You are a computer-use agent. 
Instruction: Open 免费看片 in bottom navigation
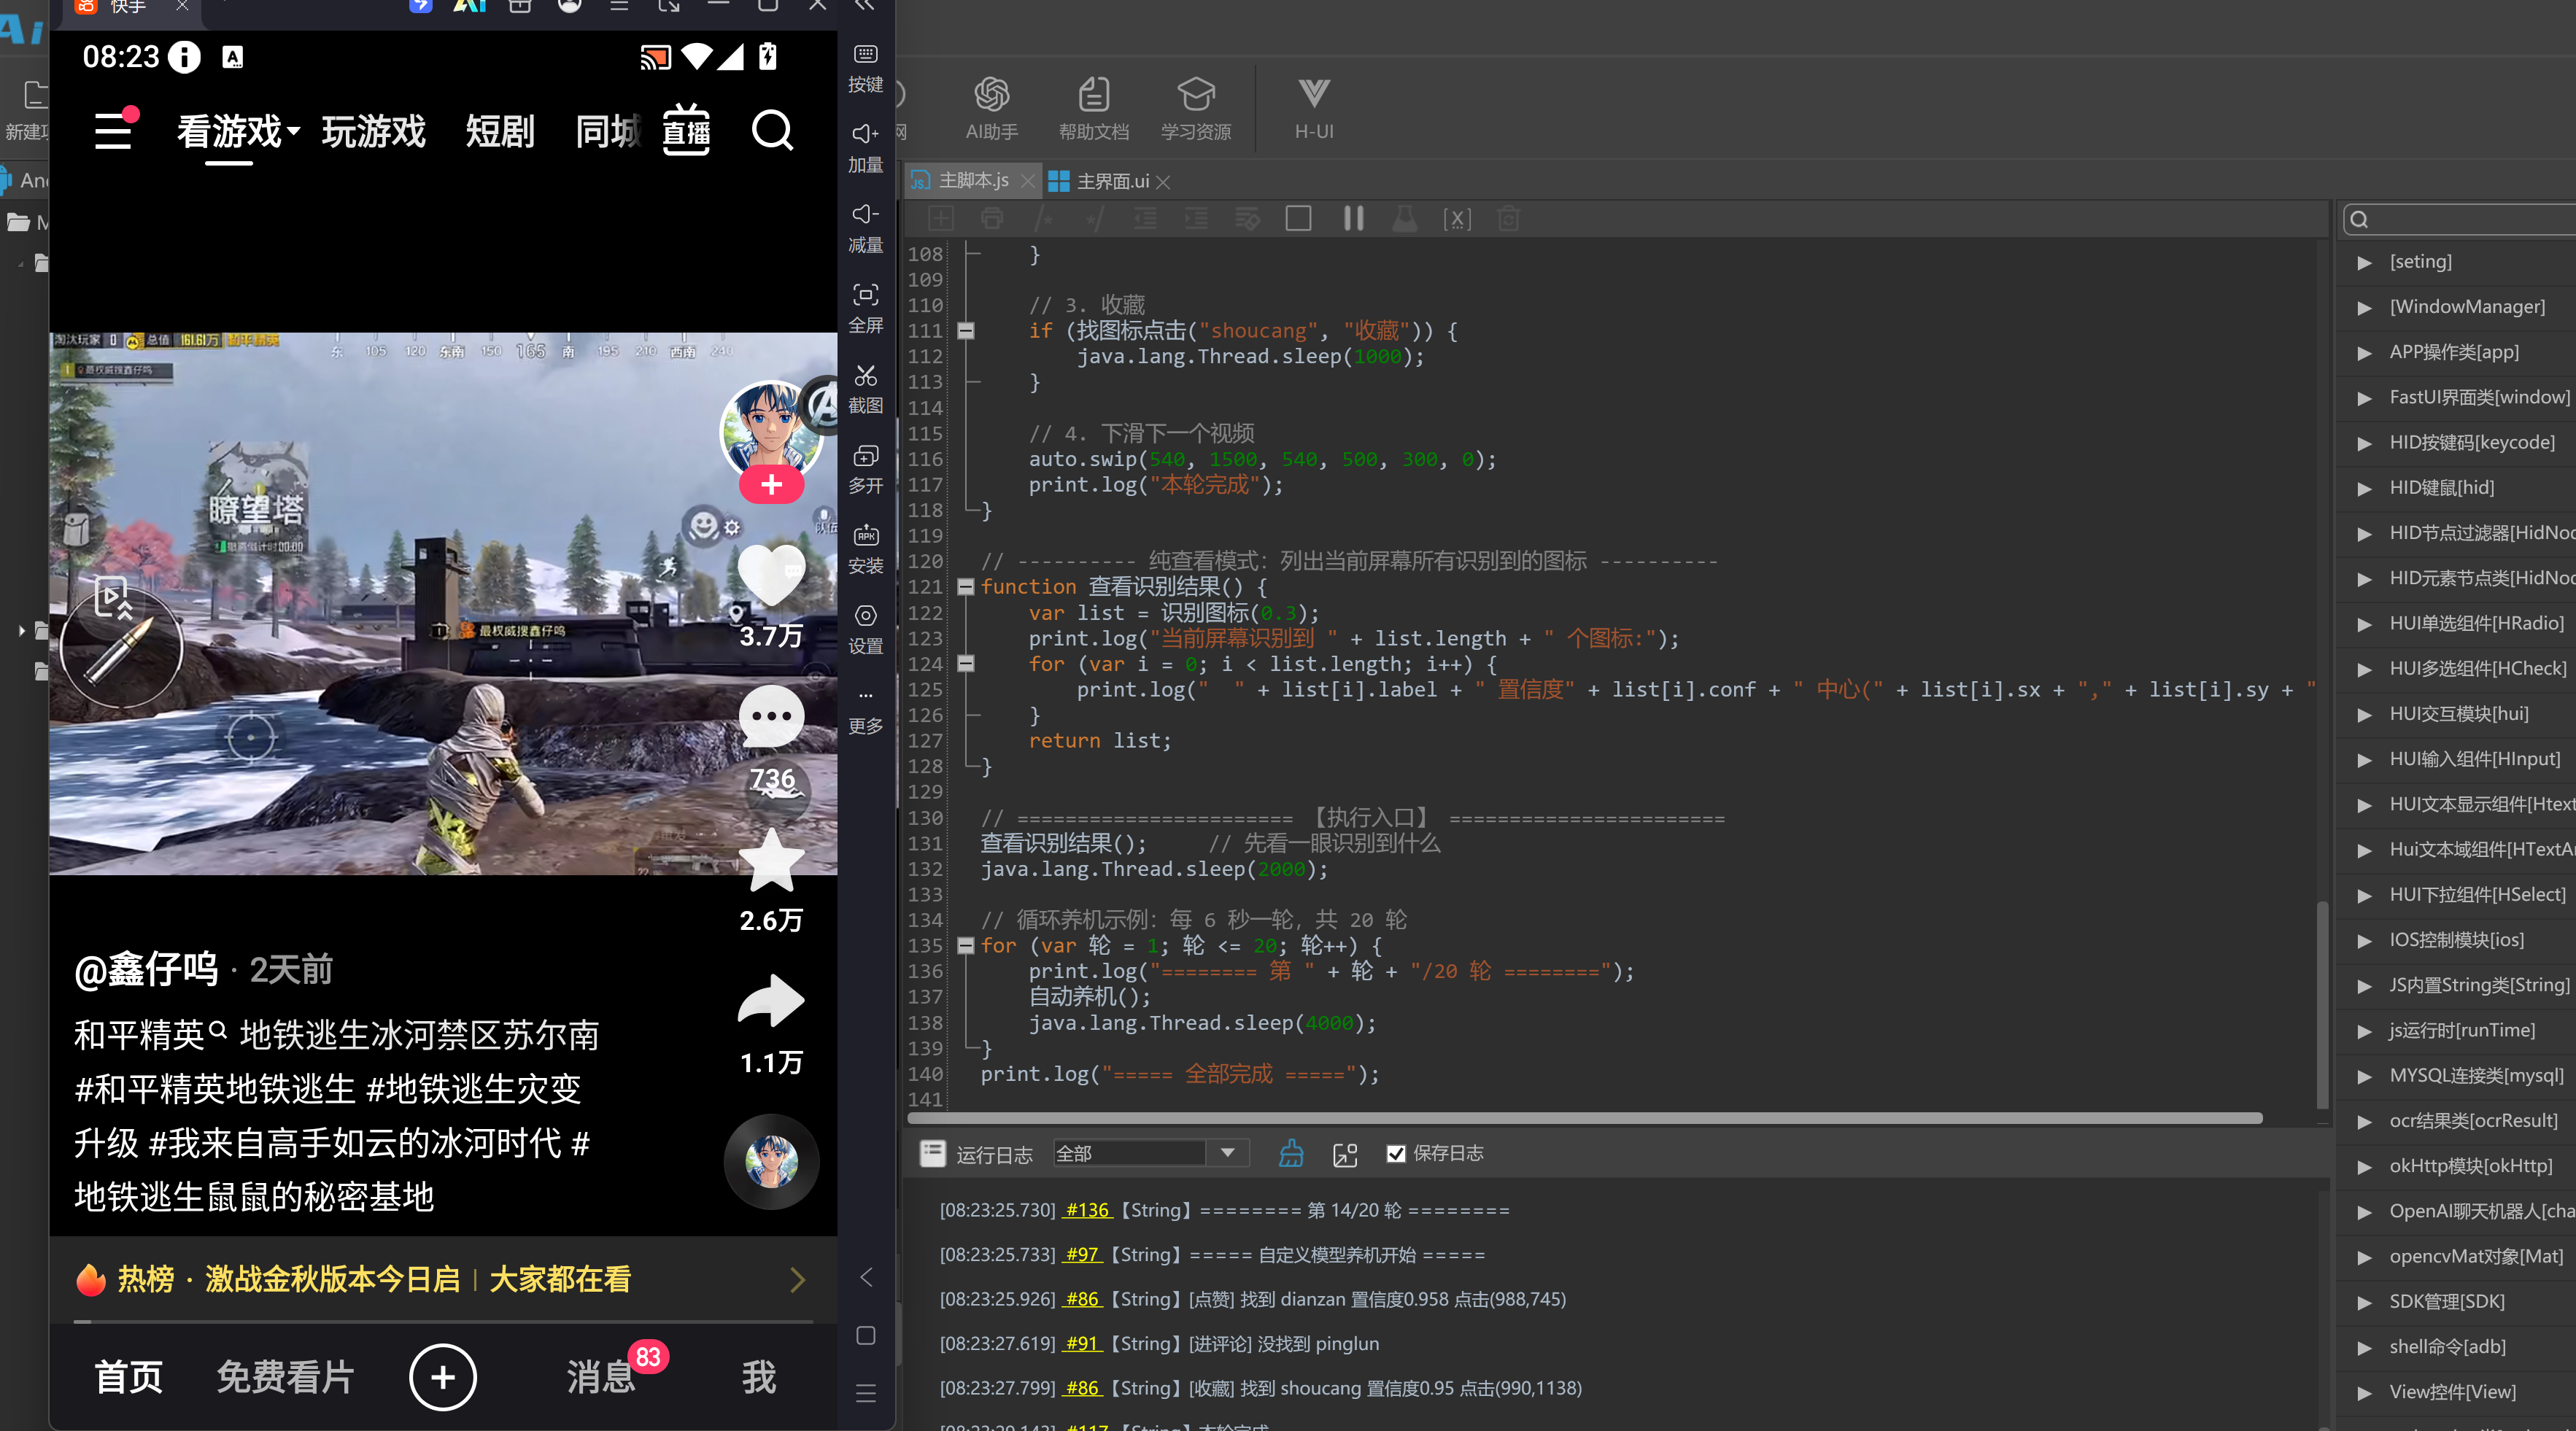click(x=285, y=1377)
